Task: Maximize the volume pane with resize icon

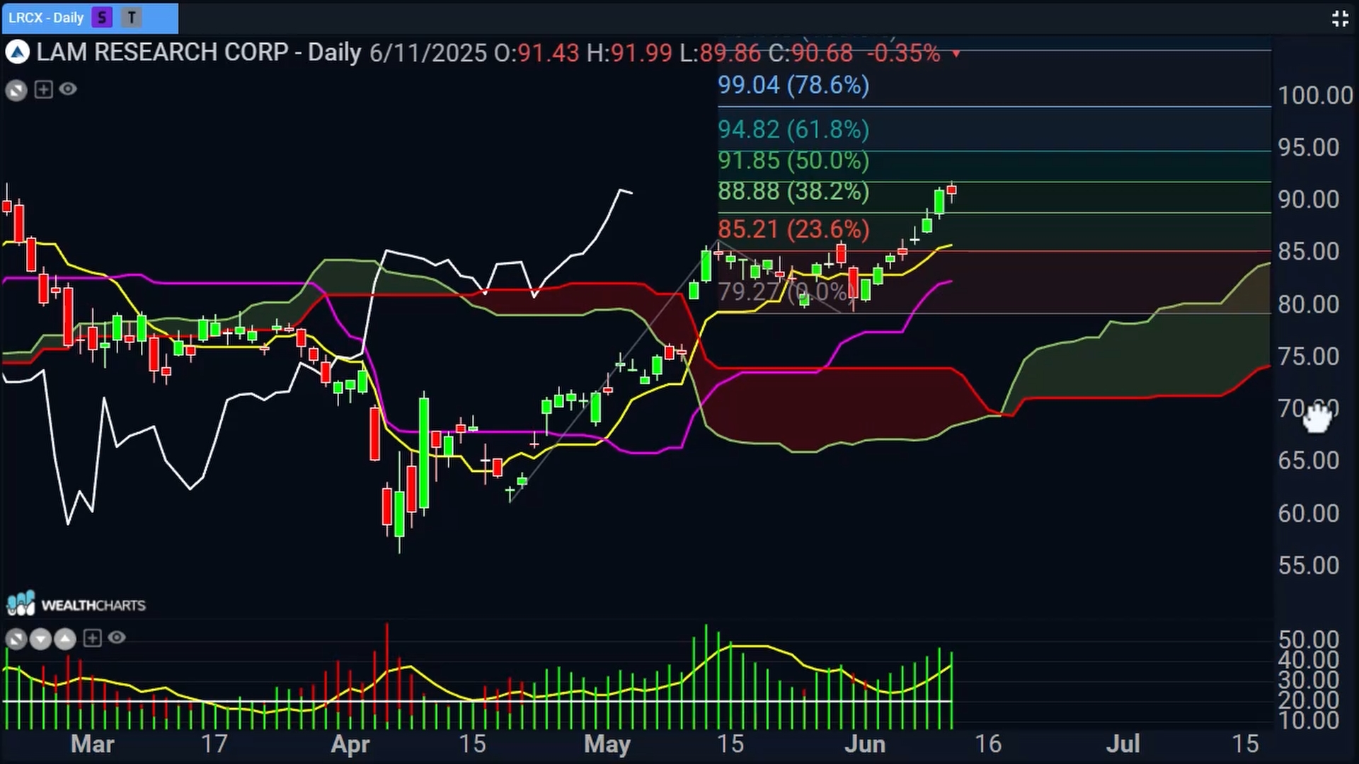Action: (x=16, y=639)
